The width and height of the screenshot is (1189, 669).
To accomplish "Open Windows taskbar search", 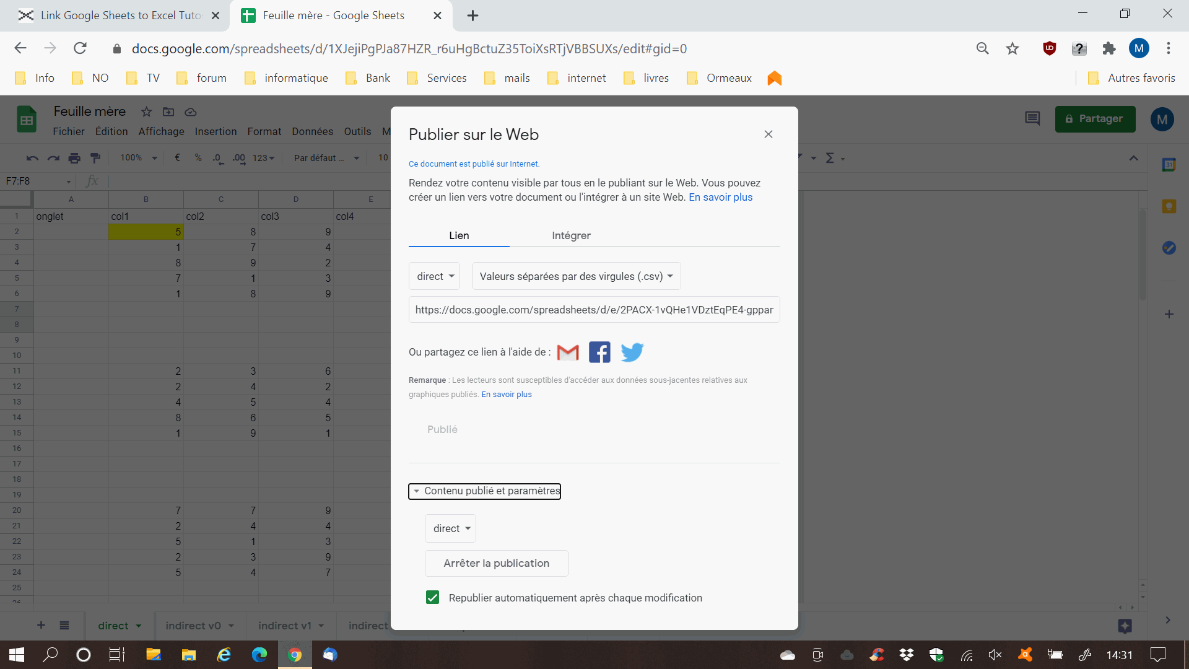I will (x=50, y=655).
